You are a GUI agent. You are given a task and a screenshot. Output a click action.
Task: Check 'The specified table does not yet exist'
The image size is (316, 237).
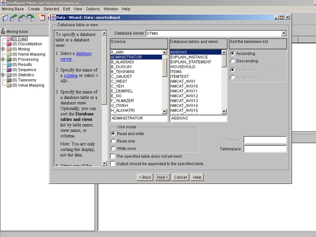click(113, 156)
